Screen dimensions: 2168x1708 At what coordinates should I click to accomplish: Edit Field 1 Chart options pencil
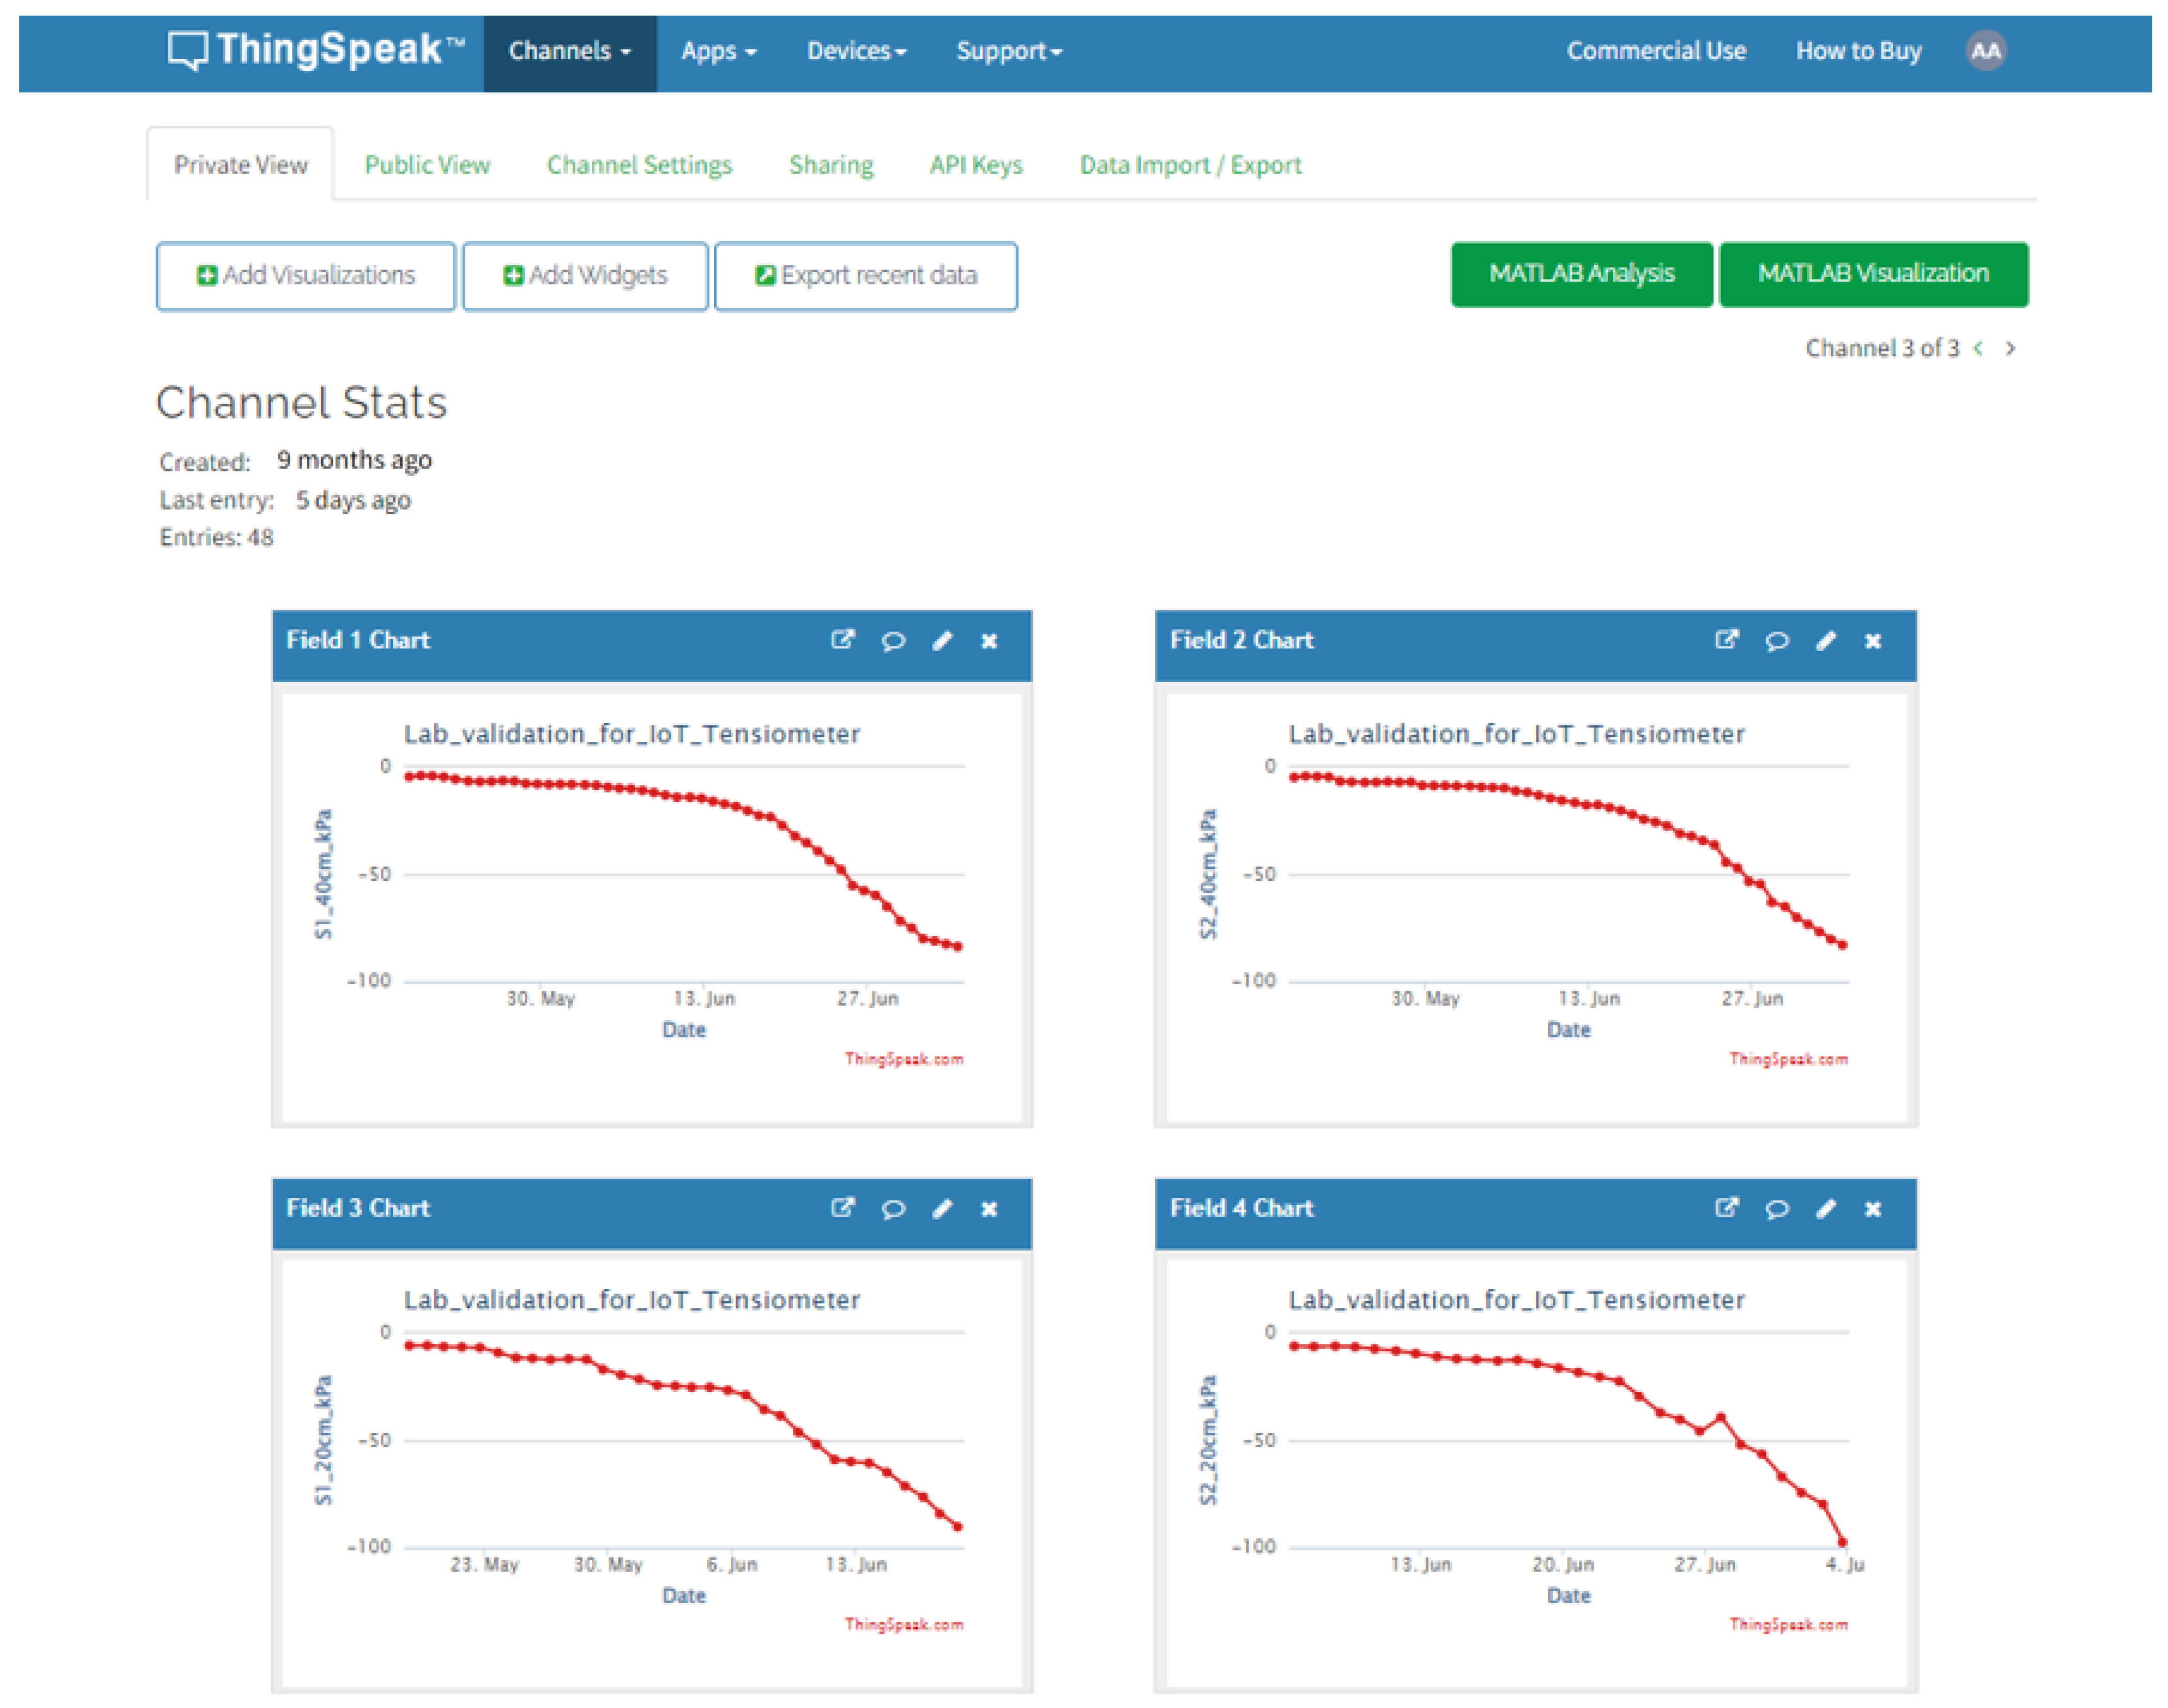pos(942,641)
